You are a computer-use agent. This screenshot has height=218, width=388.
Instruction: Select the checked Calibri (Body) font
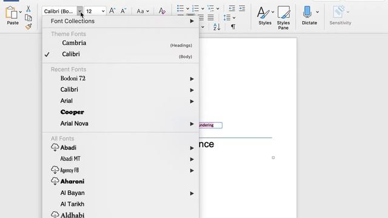click(x=121, y=54)
